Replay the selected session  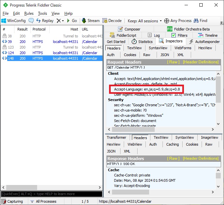point(45,21)
